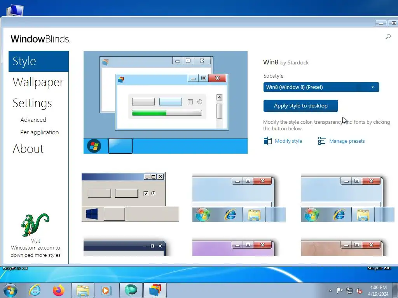Click the Manage presets link
Image resolution: width=398 pixels, height=298 pixels.
click(x=347, y=141)
